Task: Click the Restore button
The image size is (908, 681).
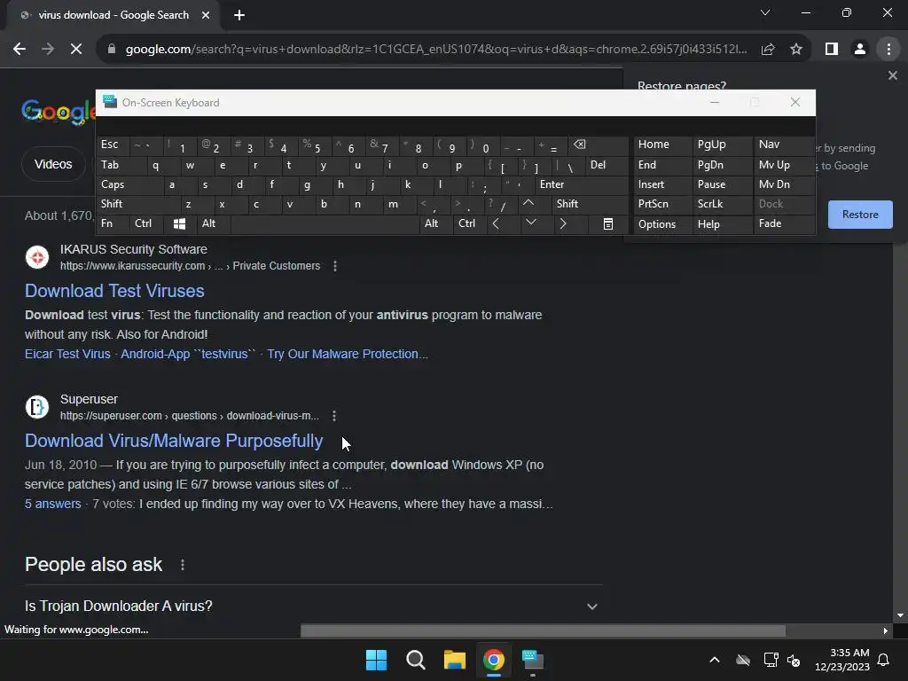Action: click(x=860, y=215)
